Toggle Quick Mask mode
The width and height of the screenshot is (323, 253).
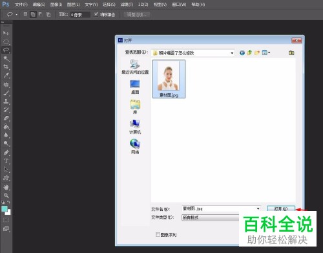6,220
